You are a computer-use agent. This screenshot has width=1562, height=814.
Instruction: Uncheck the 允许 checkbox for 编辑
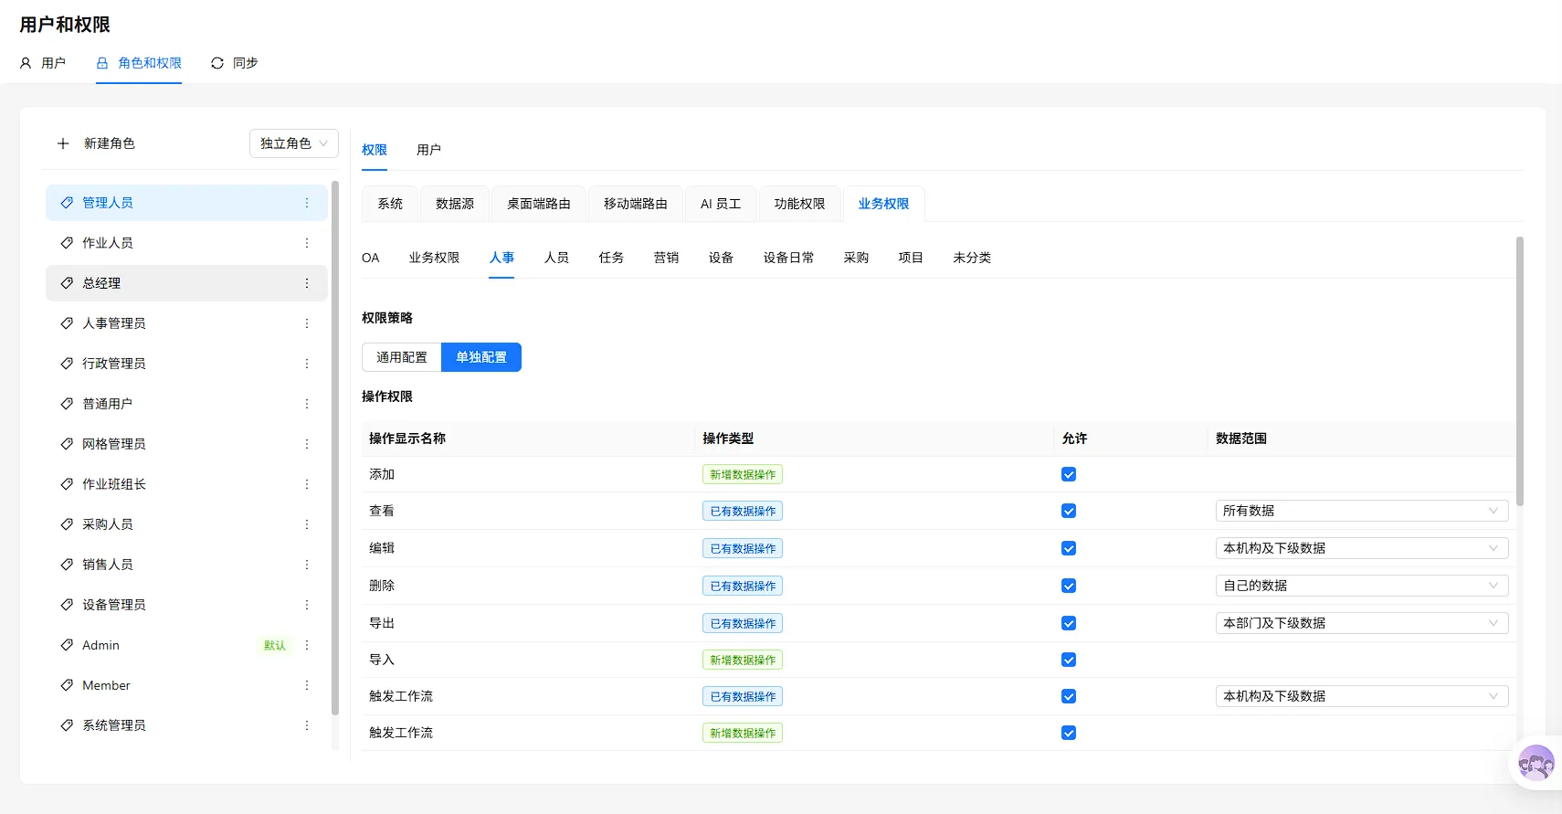pyautogui.click(x=1069, y=548)
